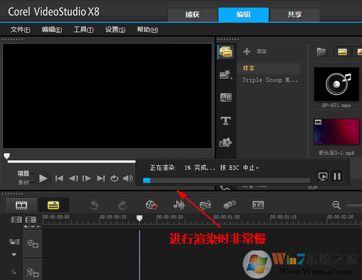
Task: Open the 文件 (File) menu
Action: [x=20, y=30]
